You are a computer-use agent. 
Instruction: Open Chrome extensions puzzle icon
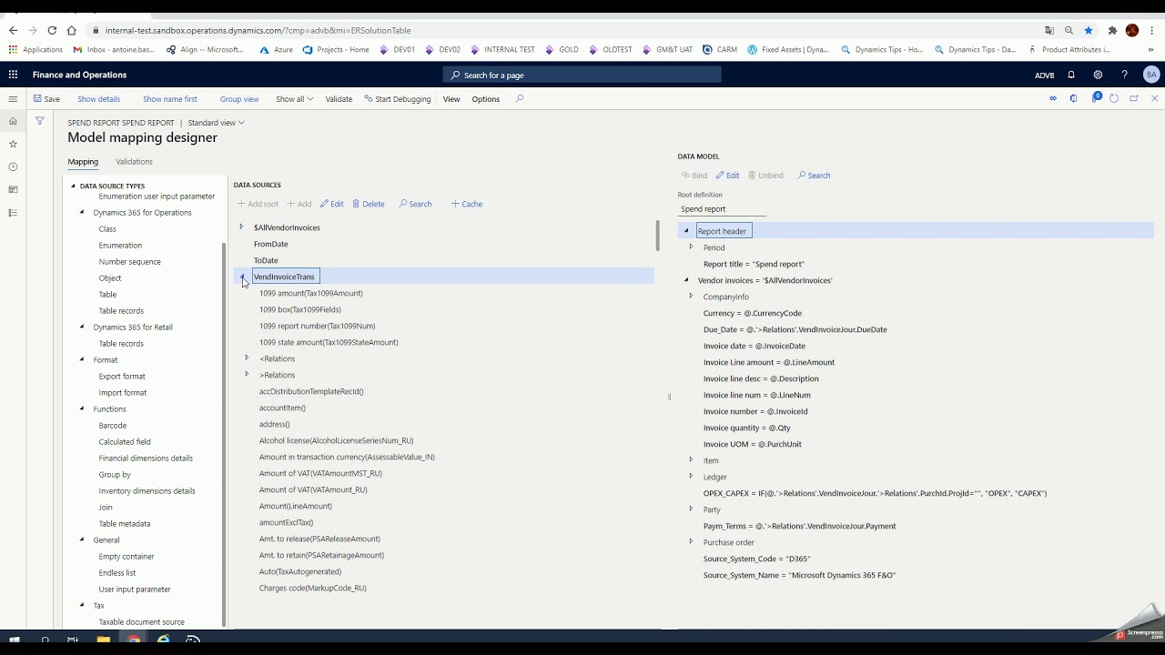click(1112, 30)
